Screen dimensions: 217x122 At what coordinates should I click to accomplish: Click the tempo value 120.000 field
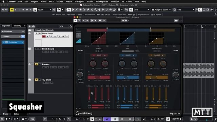point(175,119)
